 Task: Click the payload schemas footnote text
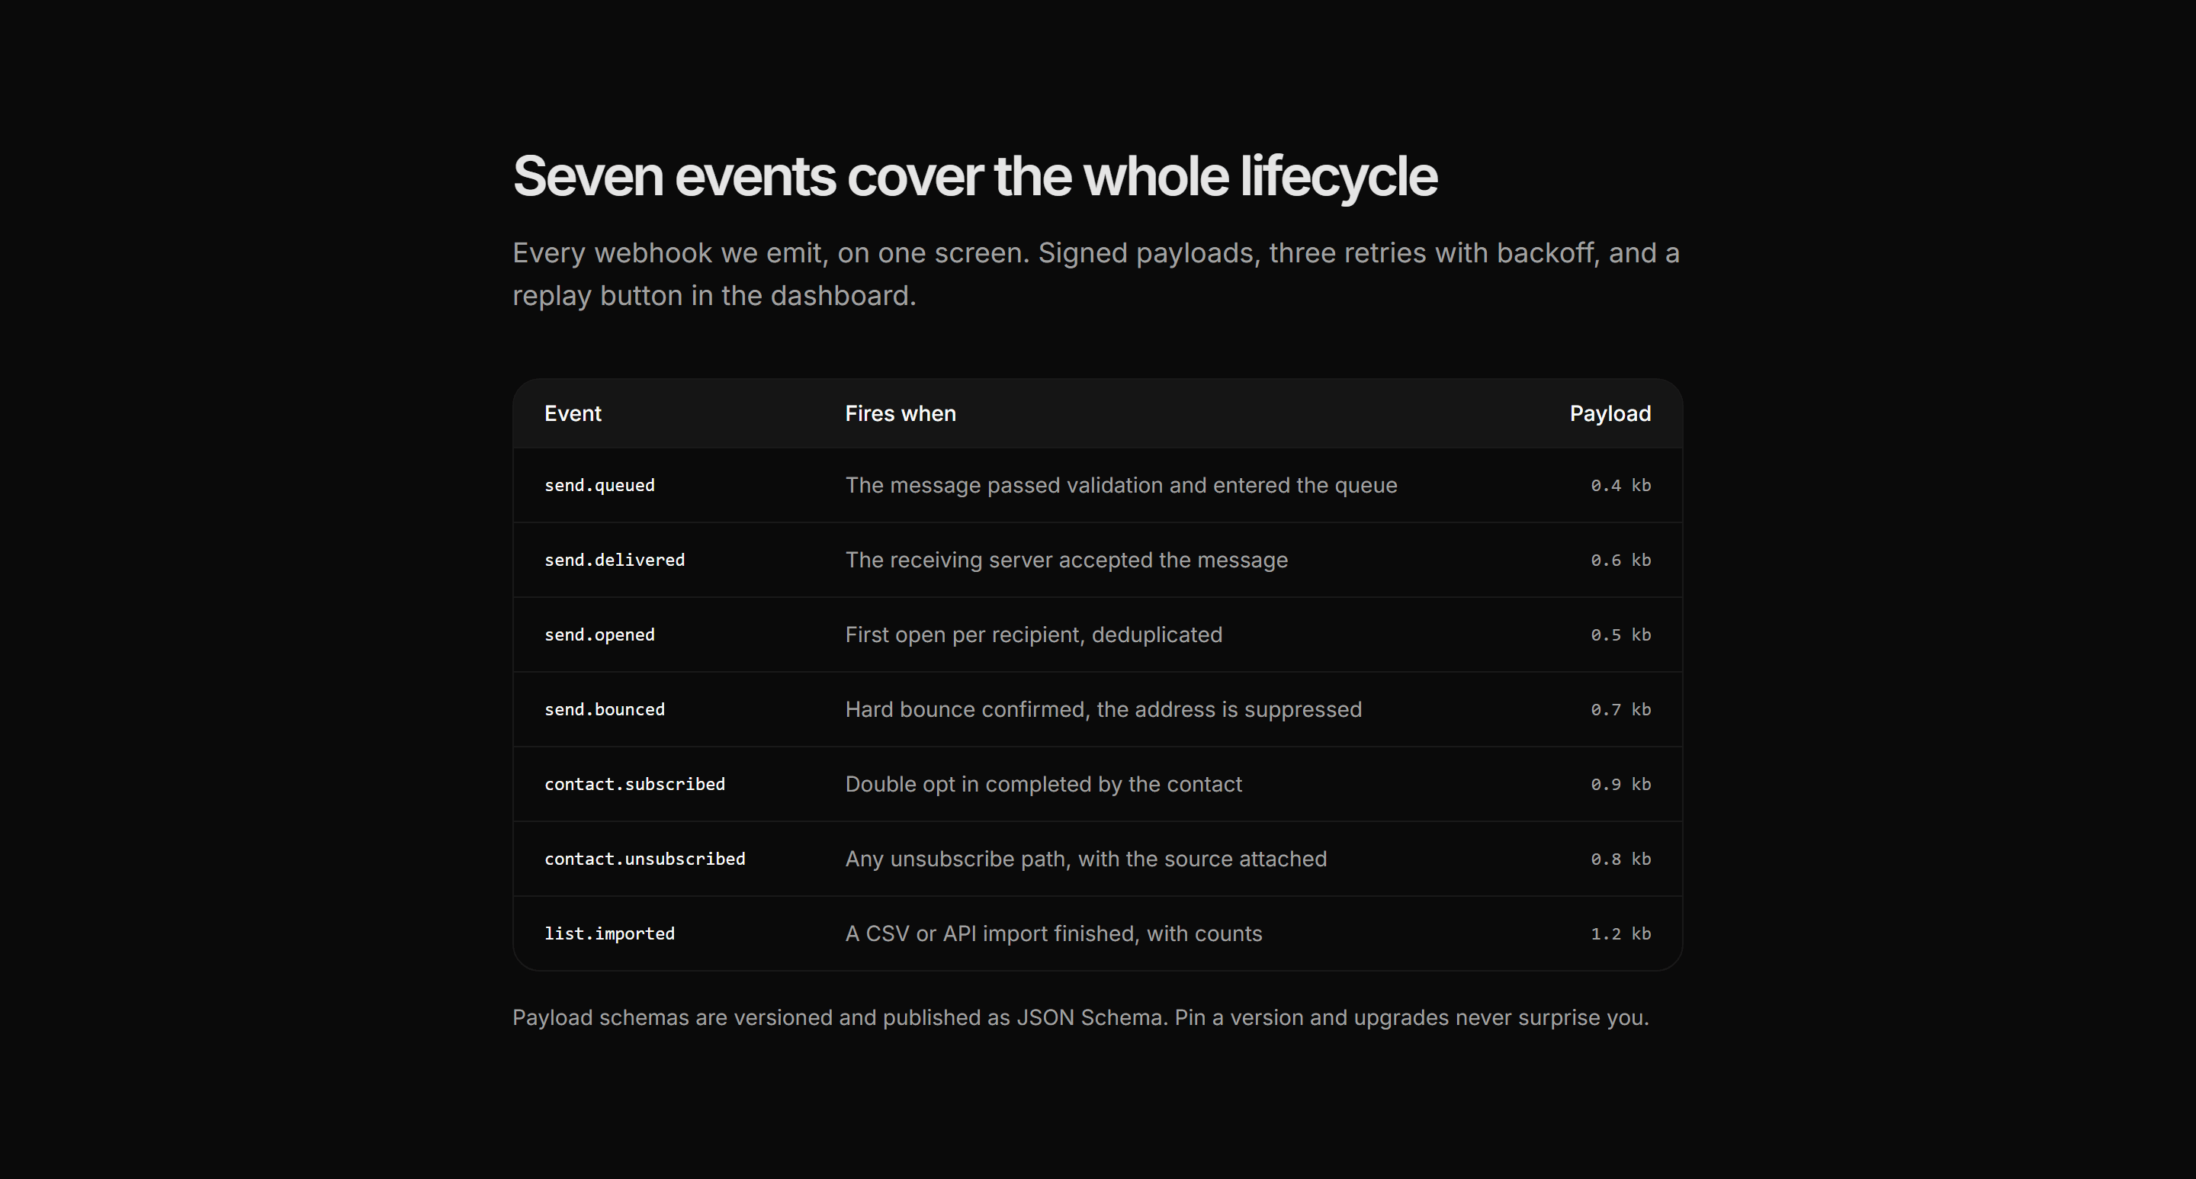(1080, 1018)
